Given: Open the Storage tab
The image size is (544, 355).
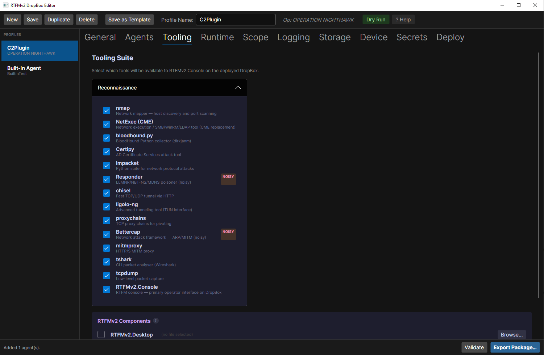Looking at the screenshot, I should point(335,37).
